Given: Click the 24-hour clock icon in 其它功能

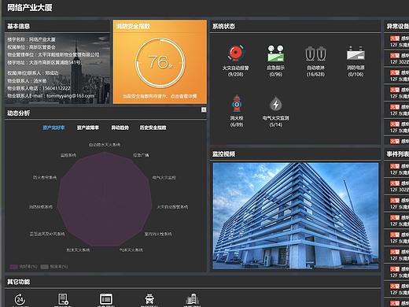Looking at the screenshot, I should (20, 299).
